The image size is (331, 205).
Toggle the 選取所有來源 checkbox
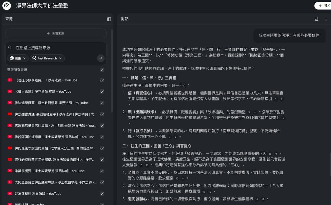click(x=102, y=70)
